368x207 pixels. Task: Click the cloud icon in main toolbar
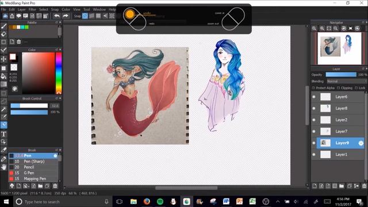(5, 16)
